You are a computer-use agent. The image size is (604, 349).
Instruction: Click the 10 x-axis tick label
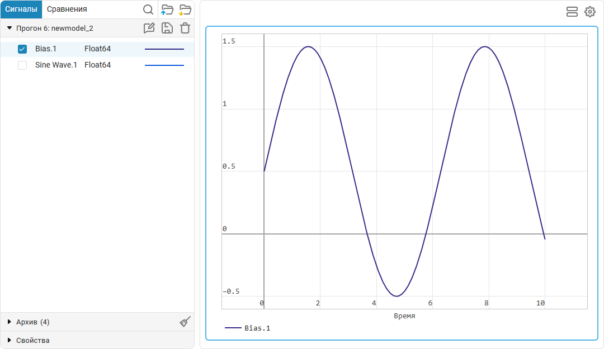(540, 303)
